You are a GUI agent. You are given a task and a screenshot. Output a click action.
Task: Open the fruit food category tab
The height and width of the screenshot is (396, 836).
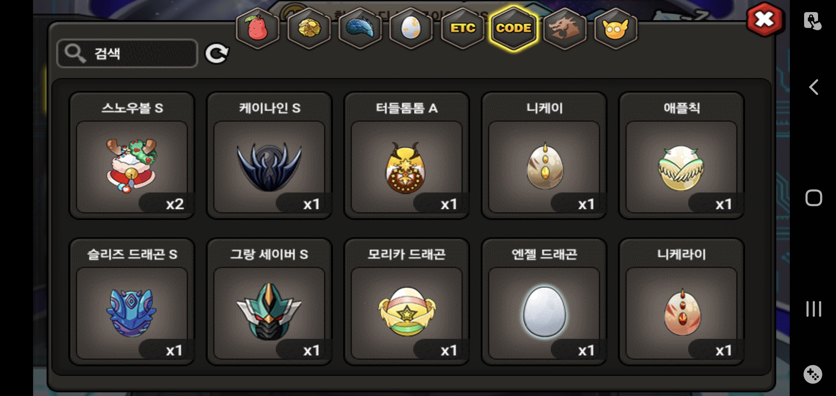tap(257, 28)
